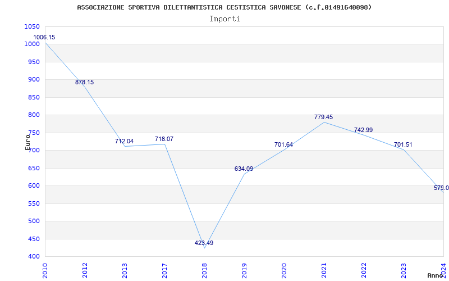
Task: Click the 800 y-axis value
Action: [x=34, y=115]
